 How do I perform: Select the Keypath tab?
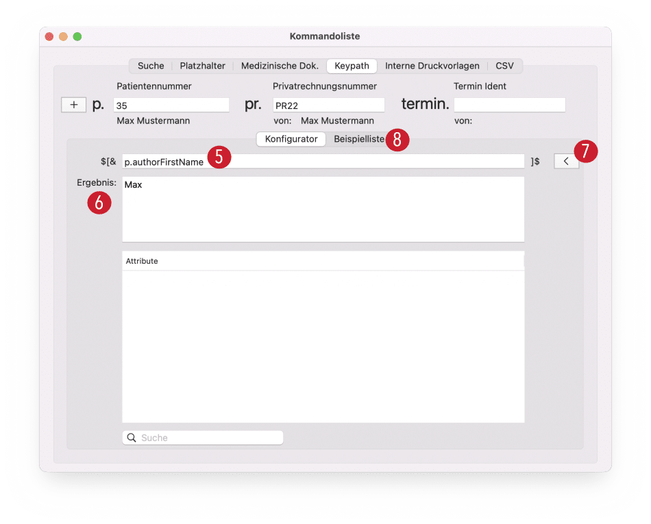pyautogui.click(x=352, y=66)
